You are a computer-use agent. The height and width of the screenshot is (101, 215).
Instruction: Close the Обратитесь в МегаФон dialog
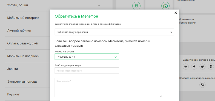(x=176, y=13)
